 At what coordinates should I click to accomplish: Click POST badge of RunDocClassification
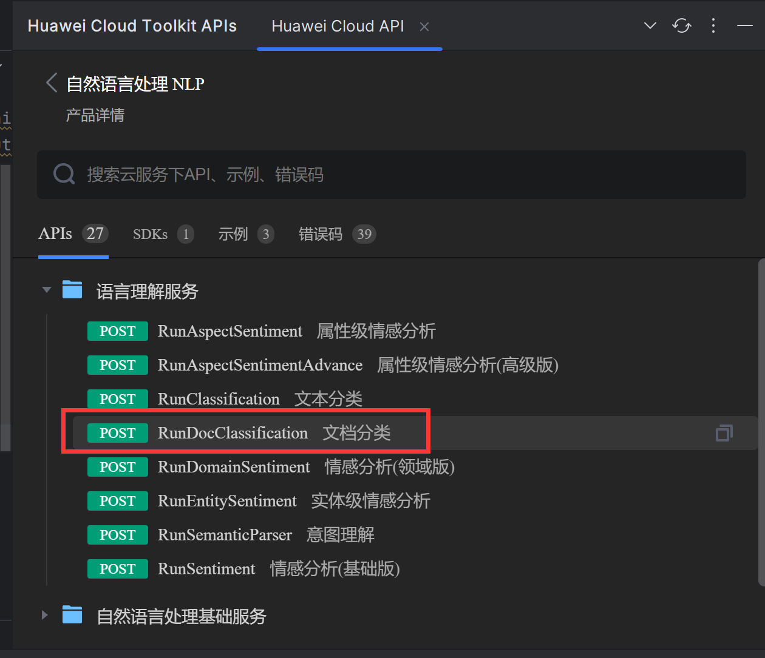click(118, 433)
